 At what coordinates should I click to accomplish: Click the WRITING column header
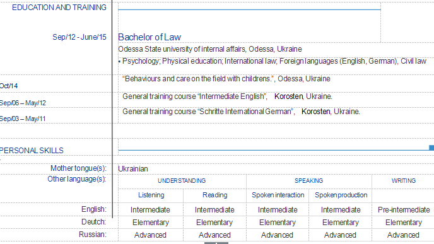point(404,181)
